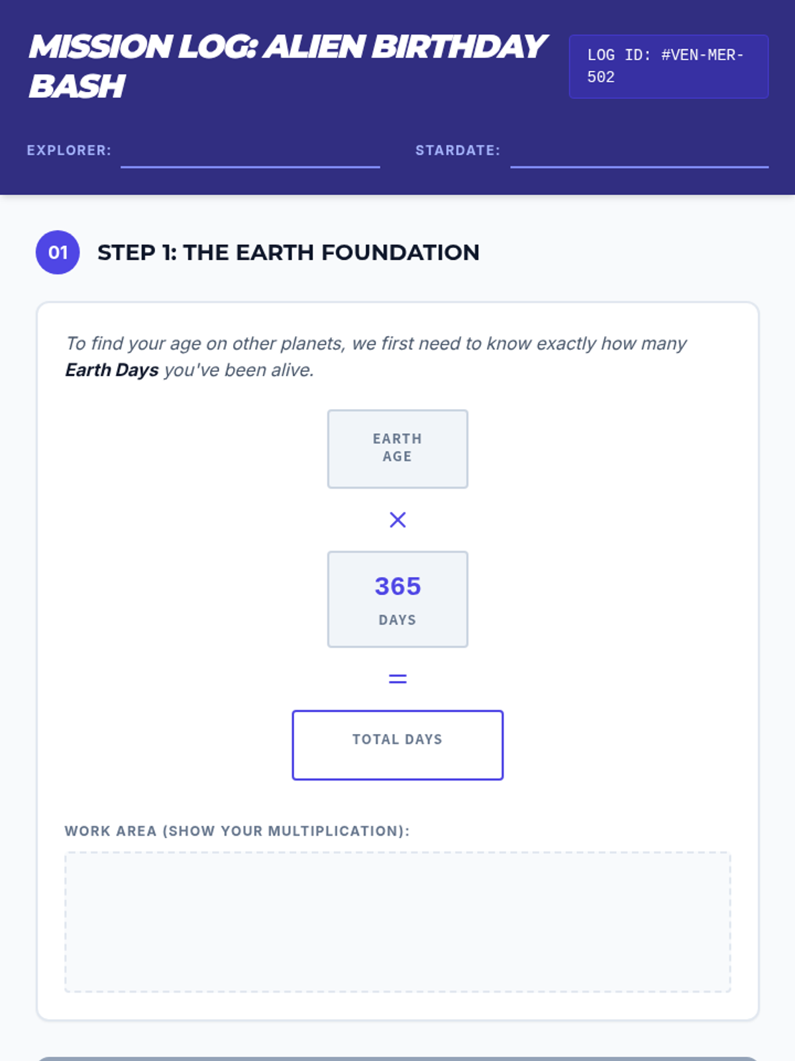
Task: Click the Stardate input line
Action: coord(639,154)
